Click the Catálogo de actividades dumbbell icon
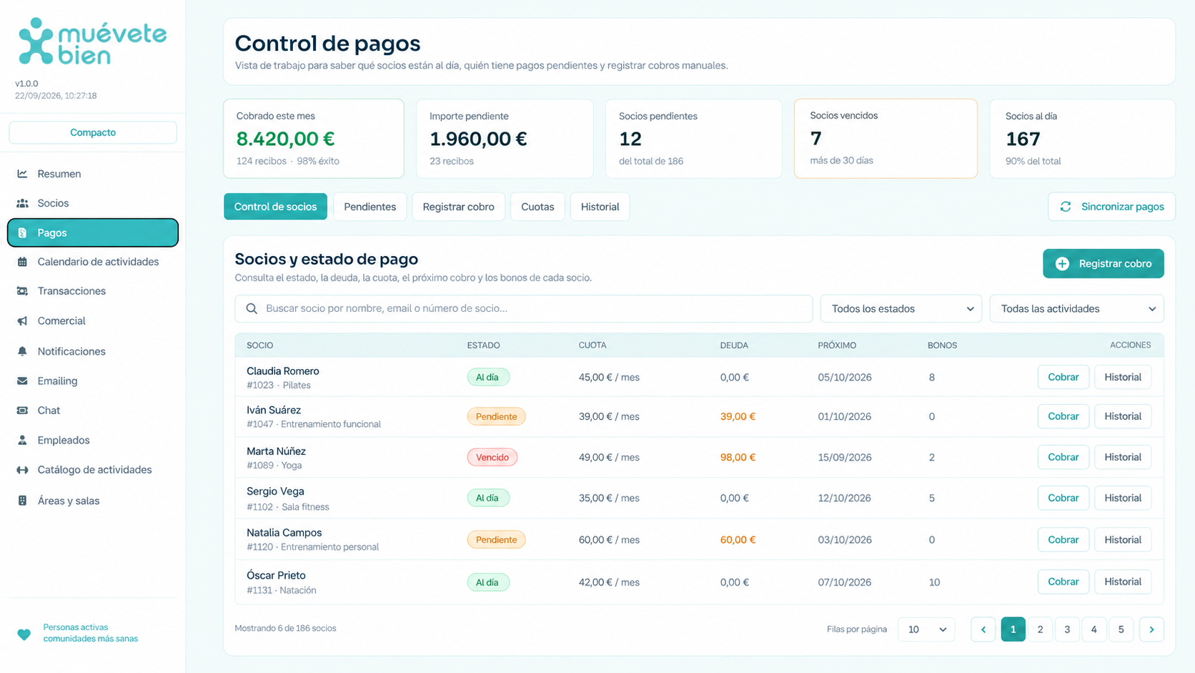 (x=22, y=470)
